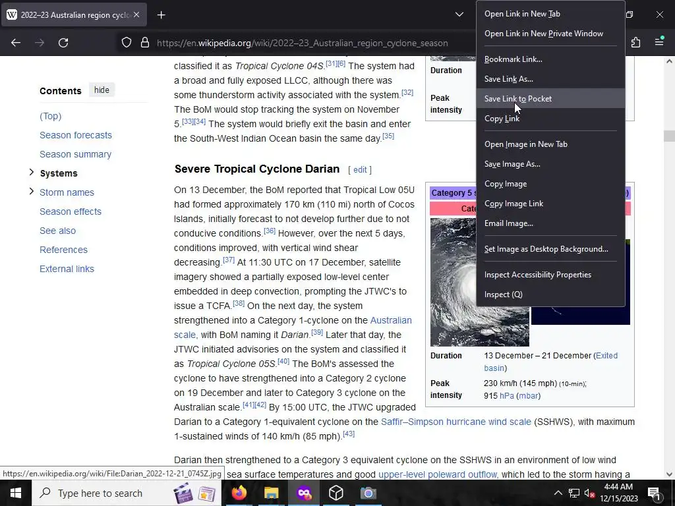Open the mbar link in infobox
Image resolution: width=675 pixels, height=506 pixels.
528,396
